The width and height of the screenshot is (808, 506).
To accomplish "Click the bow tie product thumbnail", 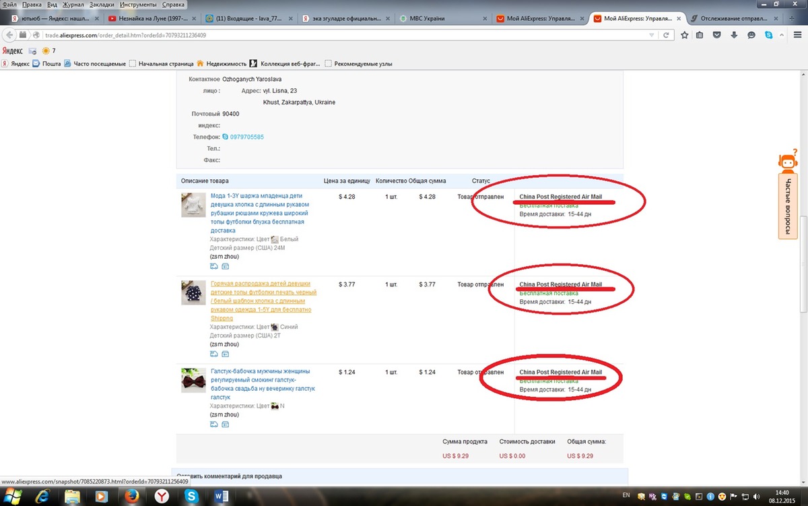I will 193,380.
